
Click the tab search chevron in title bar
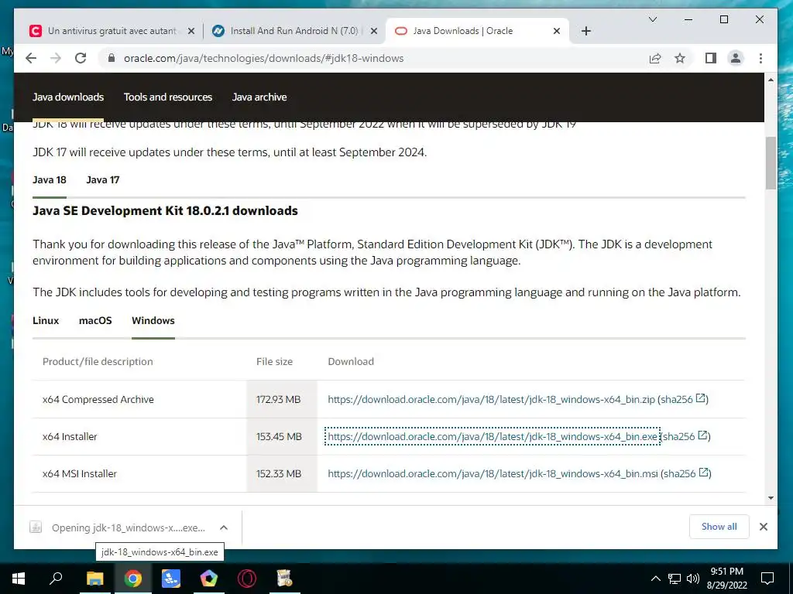(653, 19)
